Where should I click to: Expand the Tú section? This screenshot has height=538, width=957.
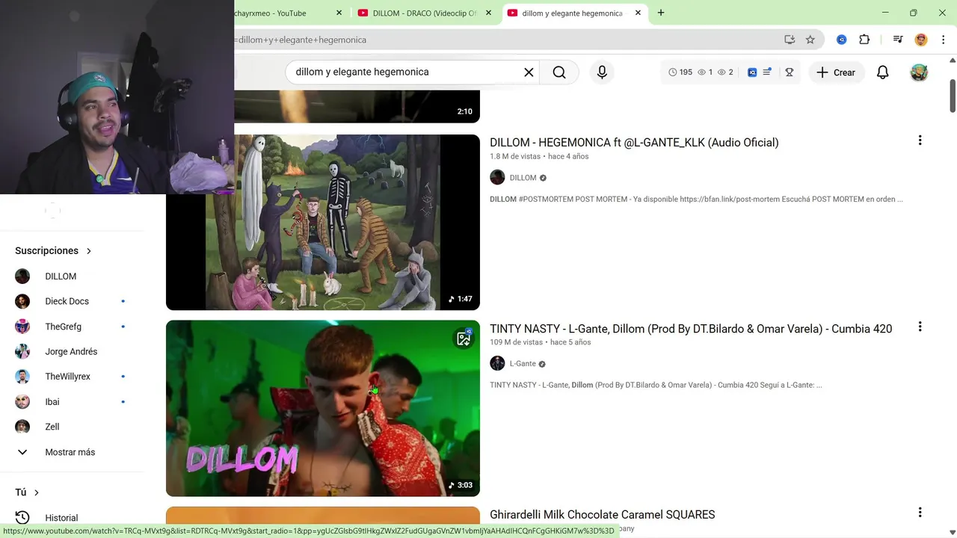click(27, 492)
